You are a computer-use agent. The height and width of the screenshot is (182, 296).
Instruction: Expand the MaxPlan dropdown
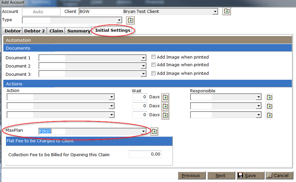tap(143, 131)
